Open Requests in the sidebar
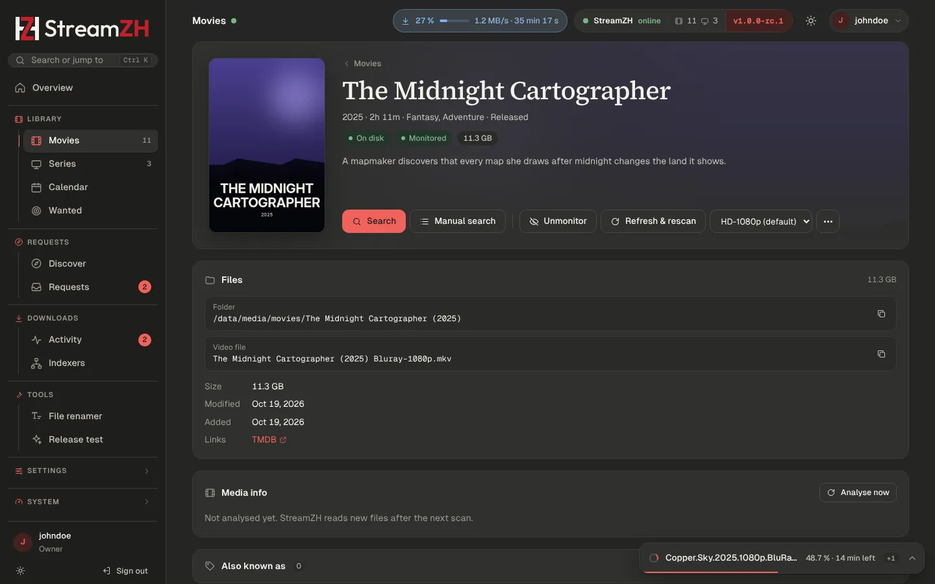The height and width of the screenshot is (584, 935). 90,287
